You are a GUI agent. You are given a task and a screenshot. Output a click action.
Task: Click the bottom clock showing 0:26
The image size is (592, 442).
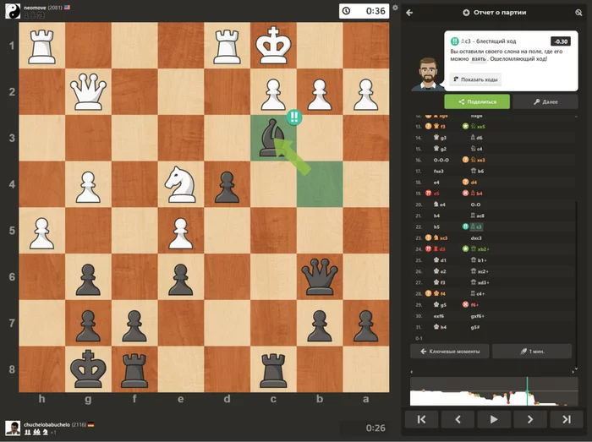pos(365,428)
